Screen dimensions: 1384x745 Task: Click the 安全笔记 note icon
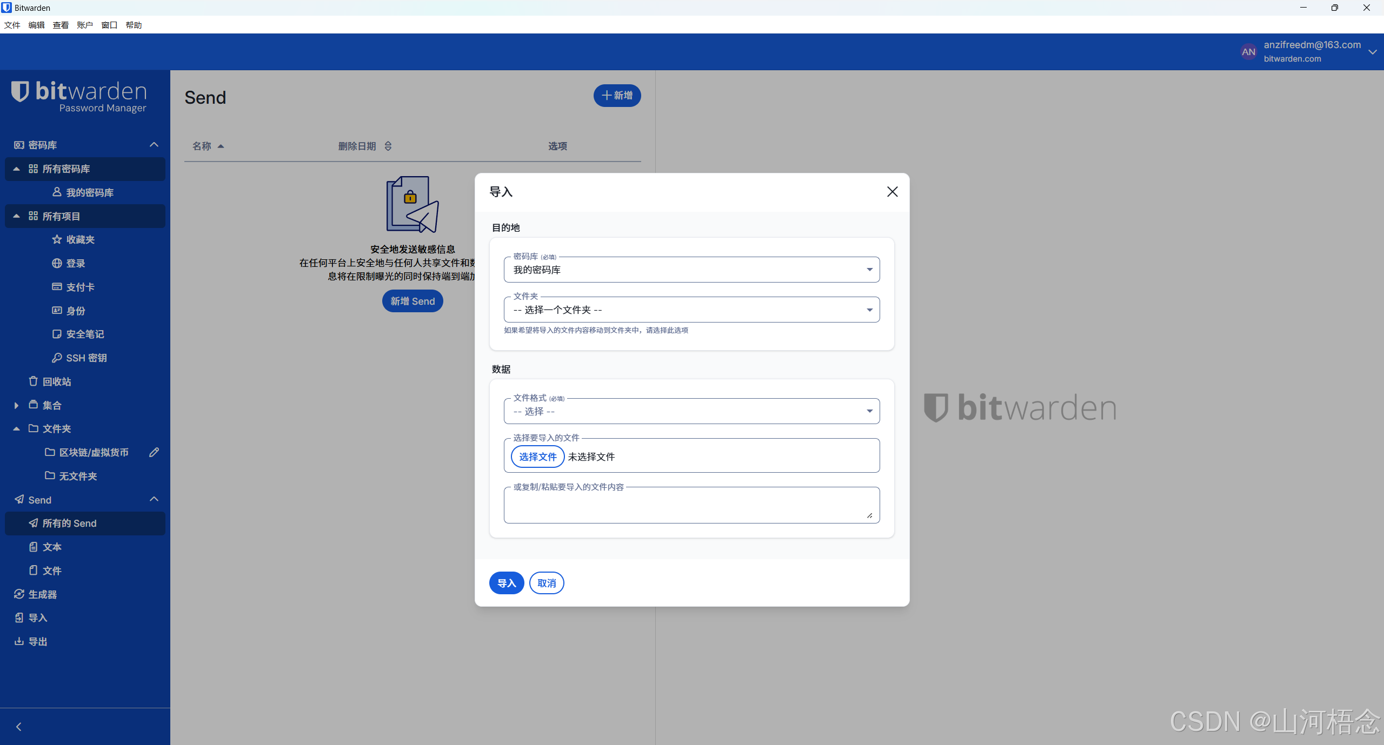[x=57, y=334]
